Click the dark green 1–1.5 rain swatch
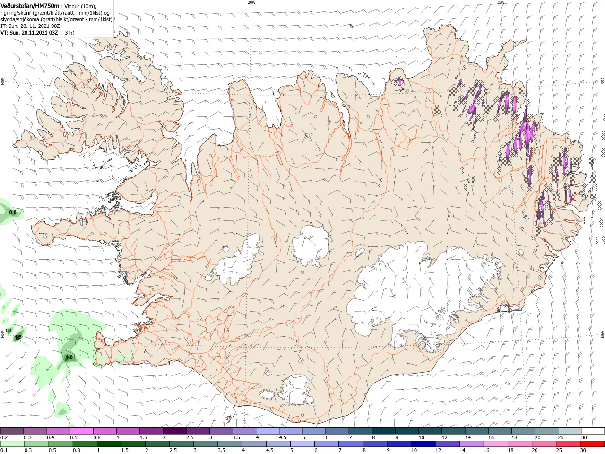This screenshot has width=605, height=454. click(x=109, y=444)
